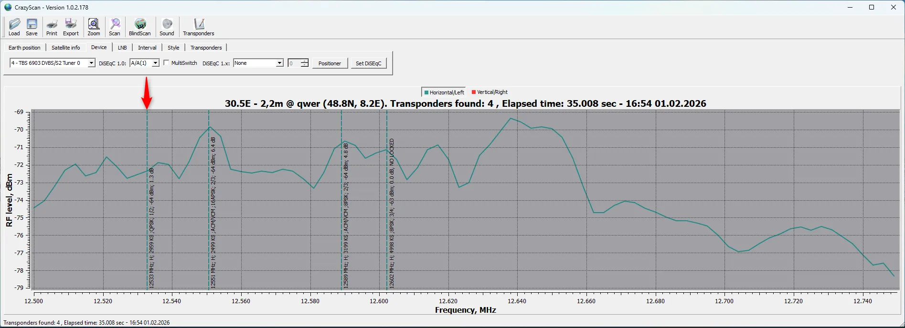The height and width of the screenshot is (328, 905).
Task: Toggle Horizontal/Left legend series
Action: coord(443,92)
